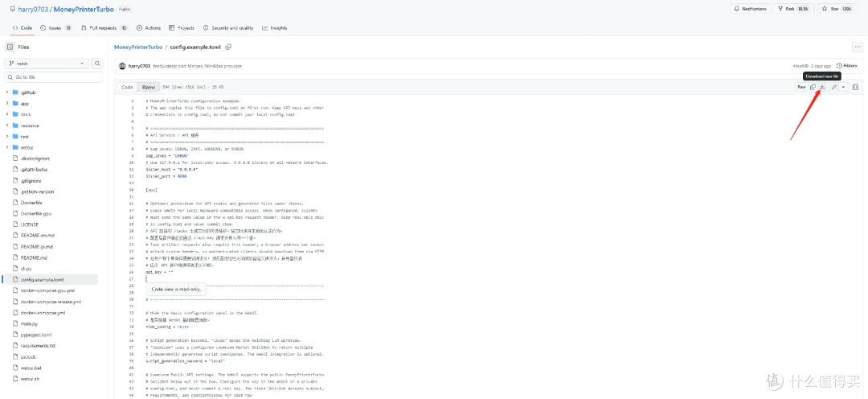This screenshot has height=399, width=868.
Task: View file History
Action: (x=847, y=65)
